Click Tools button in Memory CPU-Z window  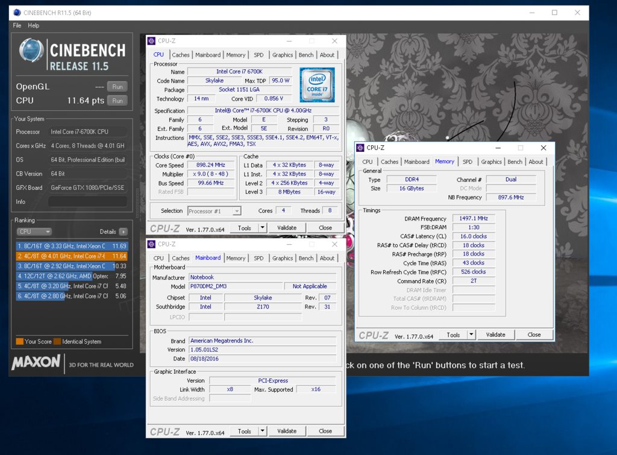[x=453, y=334]
